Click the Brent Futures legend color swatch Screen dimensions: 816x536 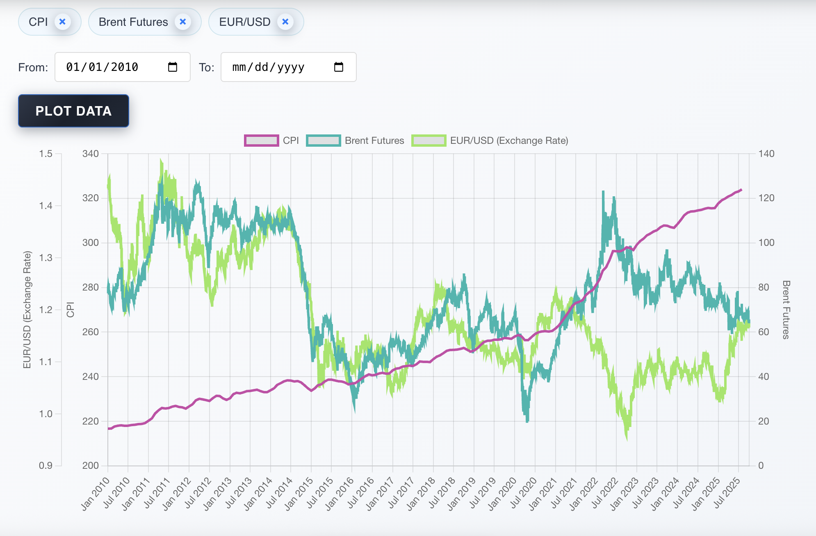pyautogui.click(x=323, y=141)
